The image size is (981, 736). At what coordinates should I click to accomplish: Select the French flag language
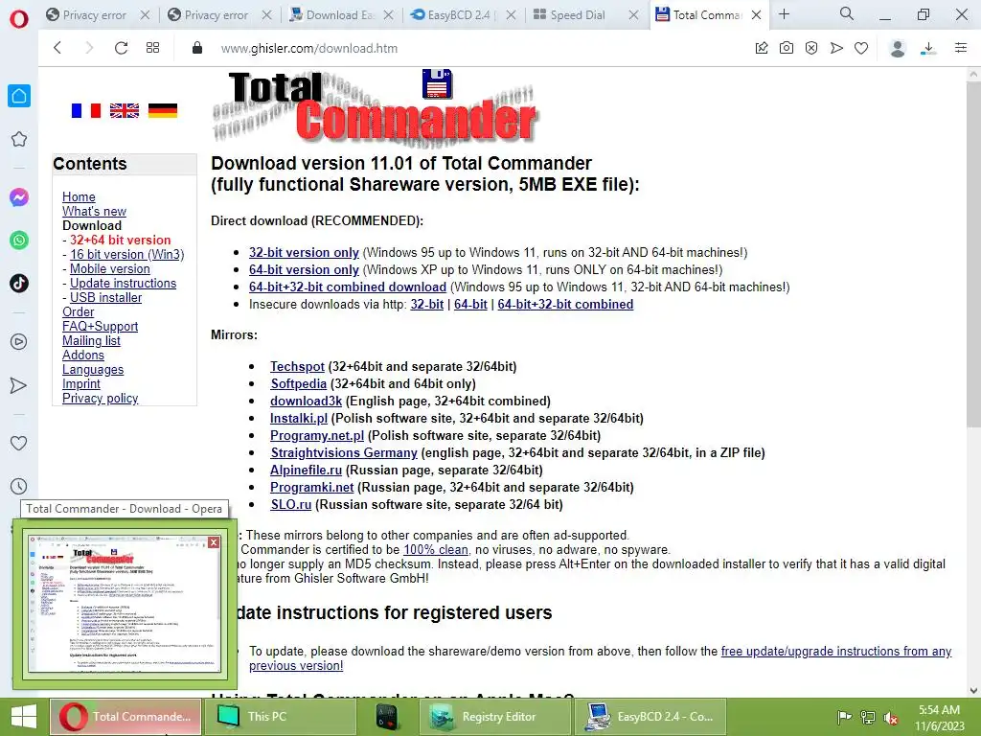tap(85, 111)
